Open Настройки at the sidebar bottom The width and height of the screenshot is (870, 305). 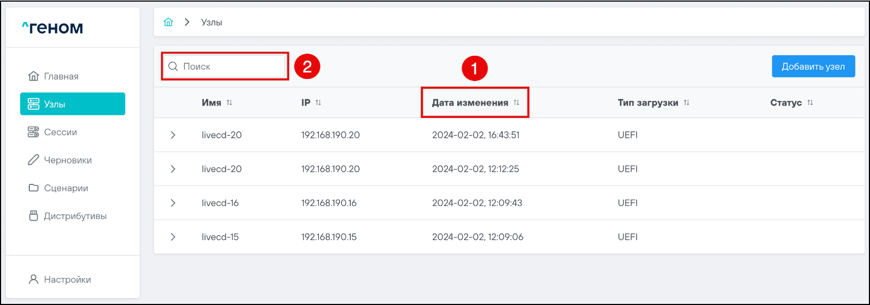(67, 280)
